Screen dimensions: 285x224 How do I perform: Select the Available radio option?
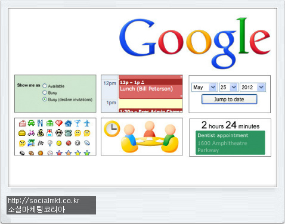[x=45, y=86]
